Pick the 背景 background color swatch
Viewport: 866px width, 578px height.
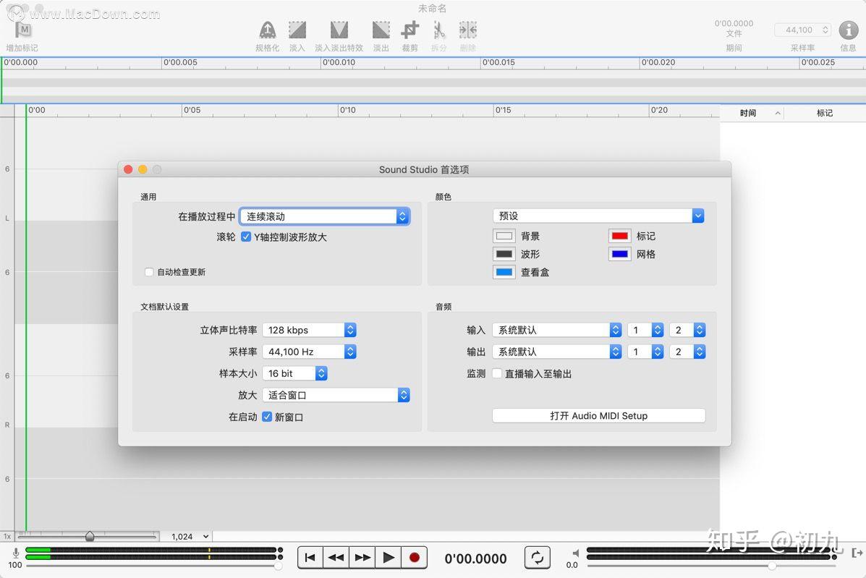click(x=504, y=237)
